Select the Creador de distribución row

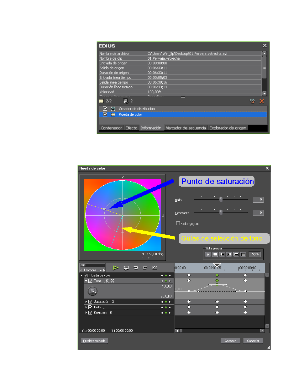[183, 109]
